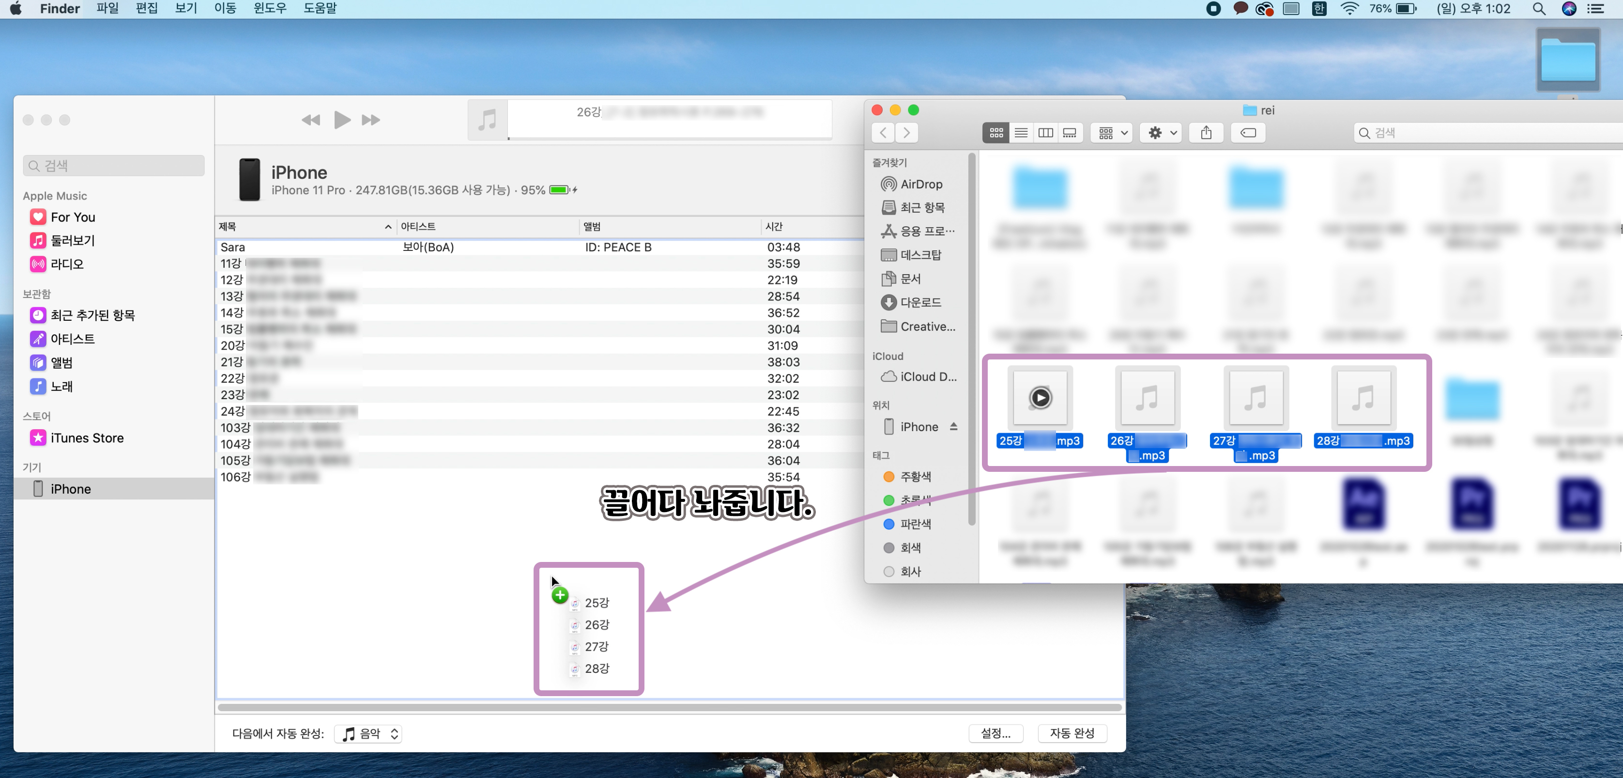Open the 파일 menu in menu bar
The width and height of the screenshot is (1623, 778).
coord(107,8)
